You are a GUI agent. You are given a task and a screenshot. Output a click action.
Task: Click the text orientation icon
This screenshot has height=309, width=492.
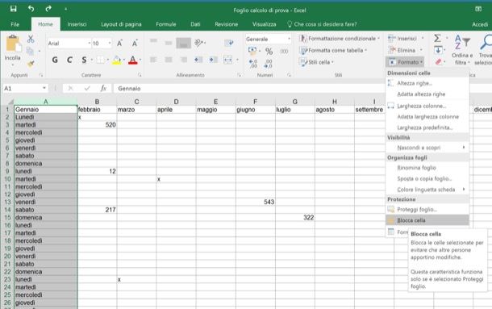pyautogui.click(x=199, y=43)
